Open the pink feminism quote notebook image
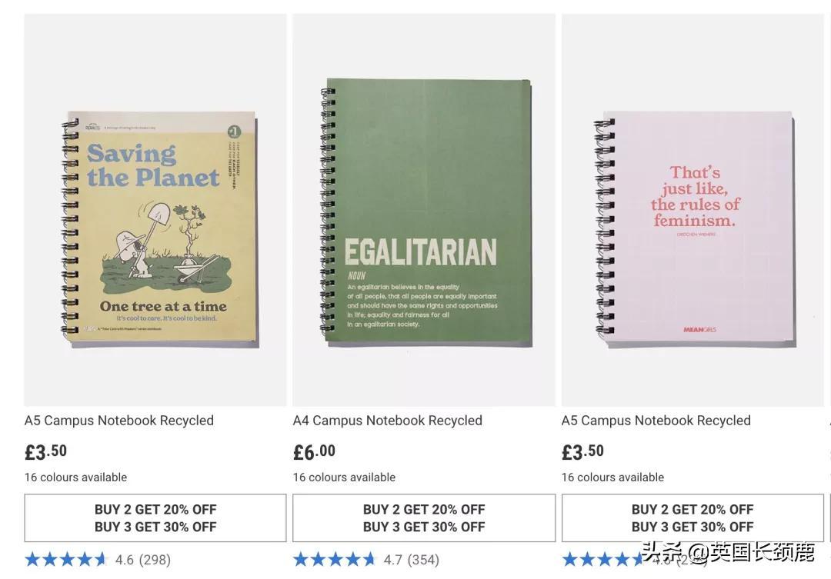Screen dimensions: 831x579 (692, 210)
